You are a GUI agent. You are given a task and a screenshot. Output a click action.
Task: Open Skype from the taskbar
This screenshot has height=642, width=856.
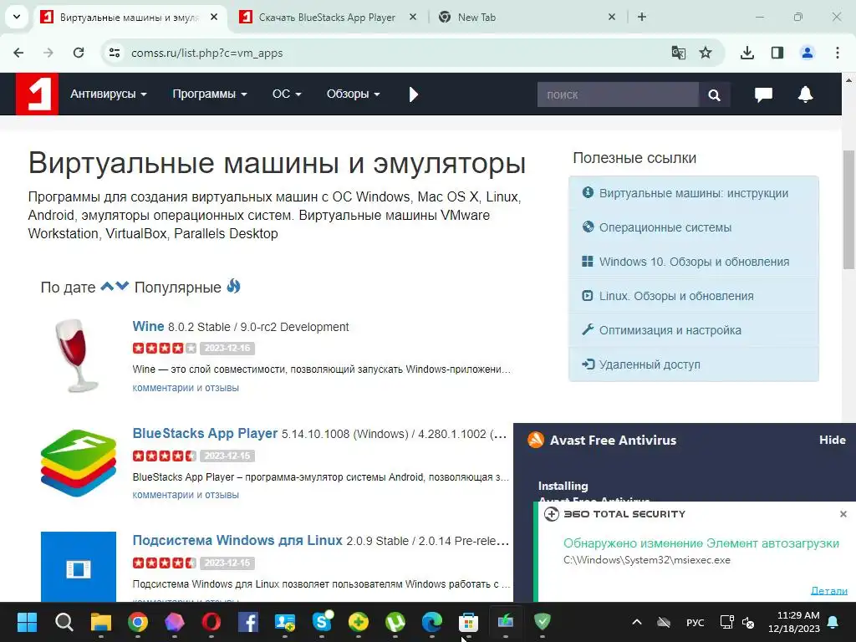coord(322,622)
